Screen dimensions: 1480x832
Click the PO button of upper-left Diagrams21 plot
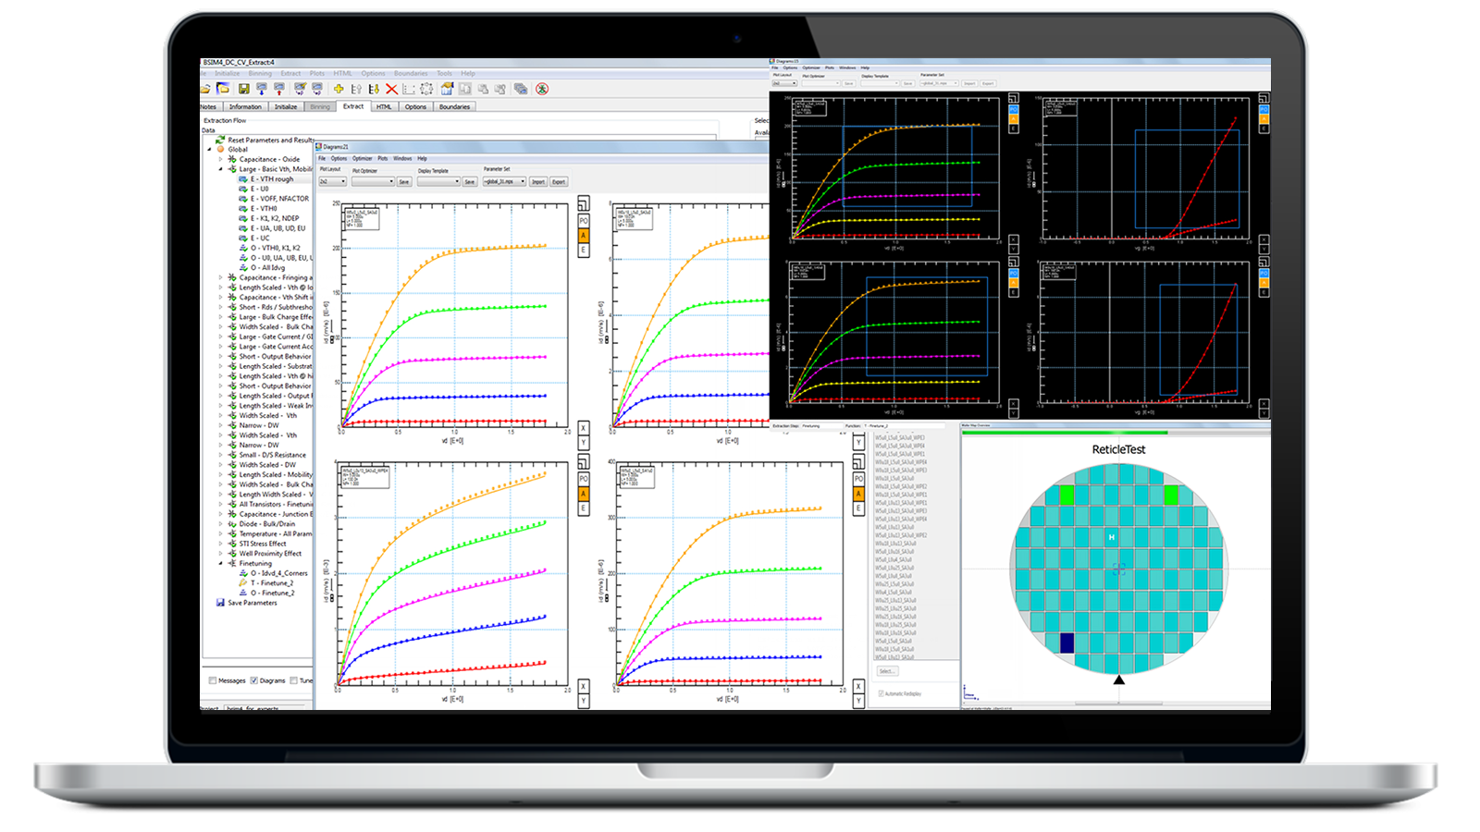(x=584, y=222)
